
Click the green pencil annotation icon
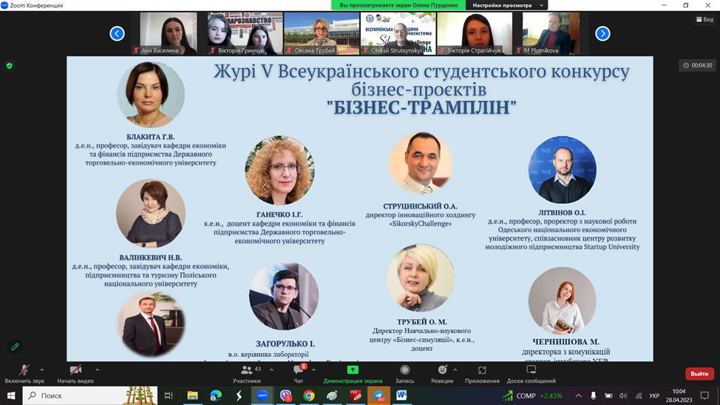coord(15,347)
